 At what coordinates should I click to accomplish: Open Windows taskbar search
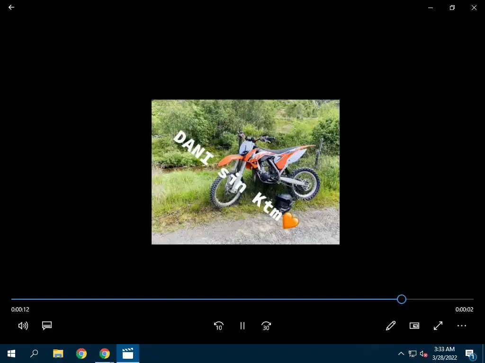click(x=34, y=354)
